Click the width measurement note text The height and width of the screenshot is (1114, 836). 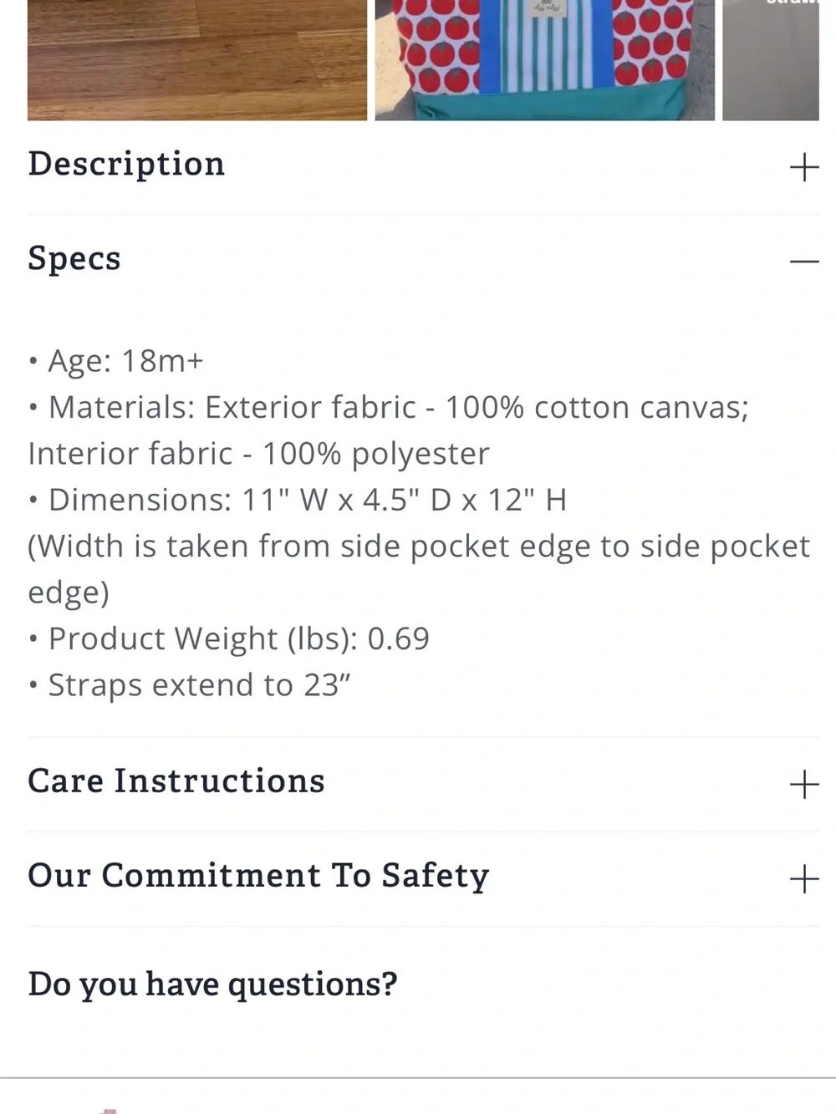[419, 569]
